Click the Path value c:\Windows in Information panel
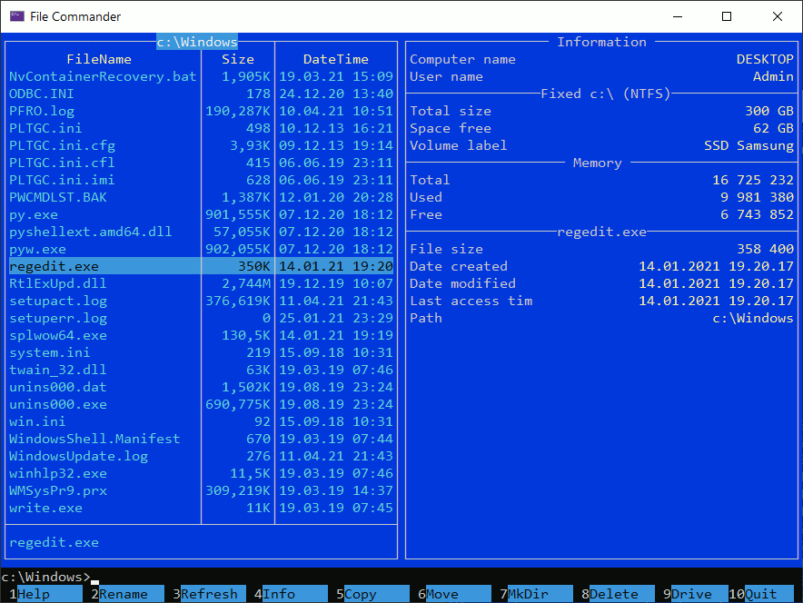Image resolution: width=803 pixels, height=603 pixels. pos(753,319)
